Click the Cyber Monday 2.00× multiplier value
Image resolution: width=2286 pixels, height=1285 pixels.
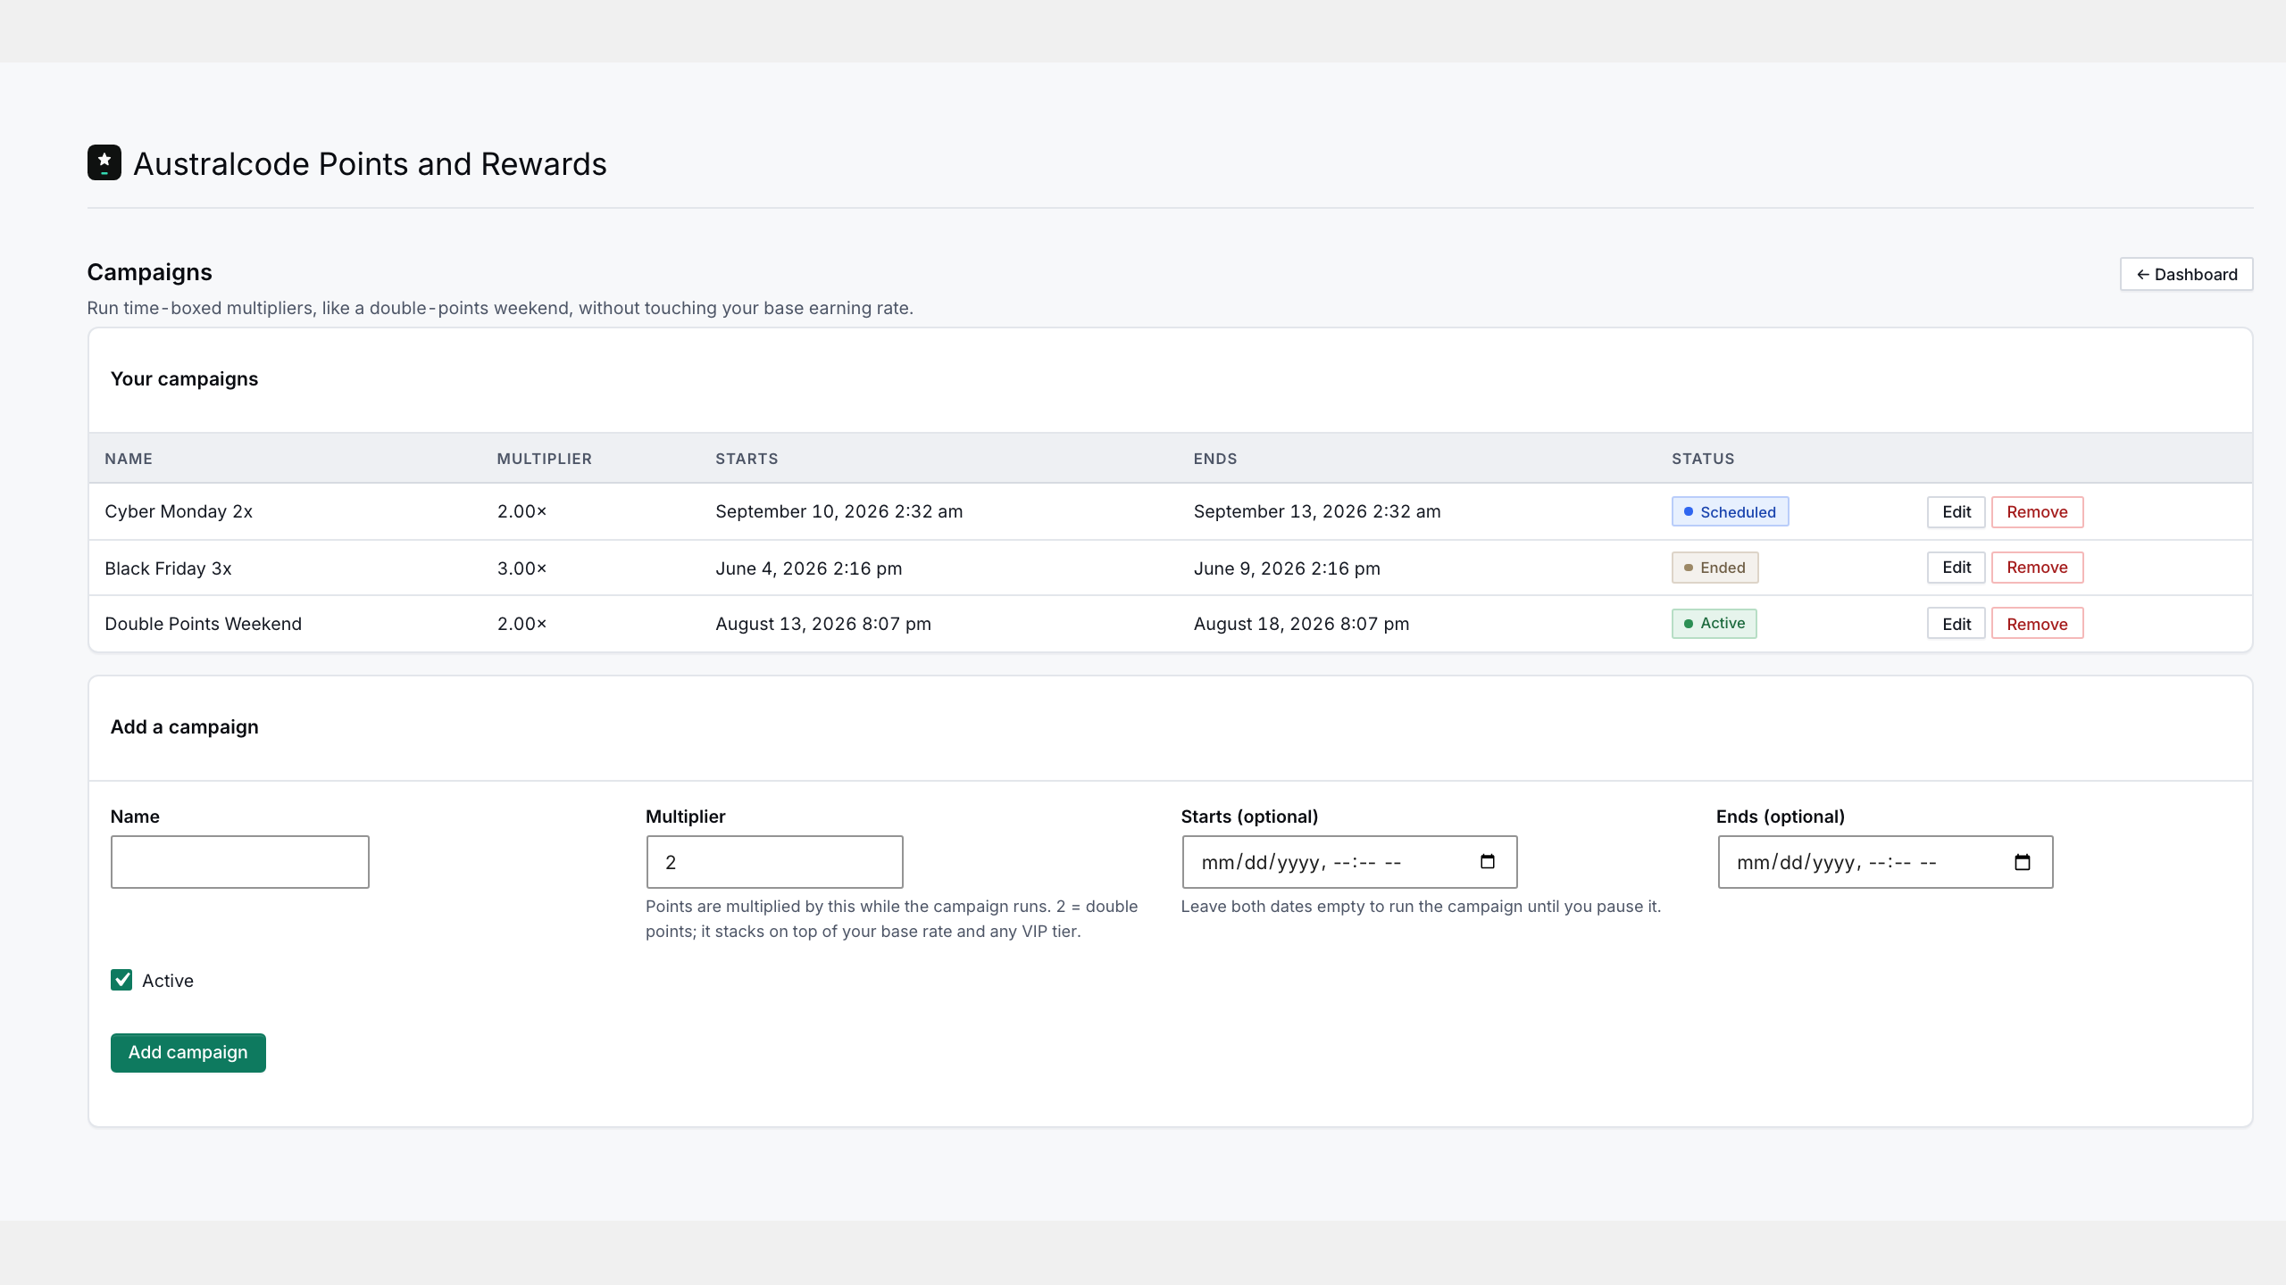521,511
